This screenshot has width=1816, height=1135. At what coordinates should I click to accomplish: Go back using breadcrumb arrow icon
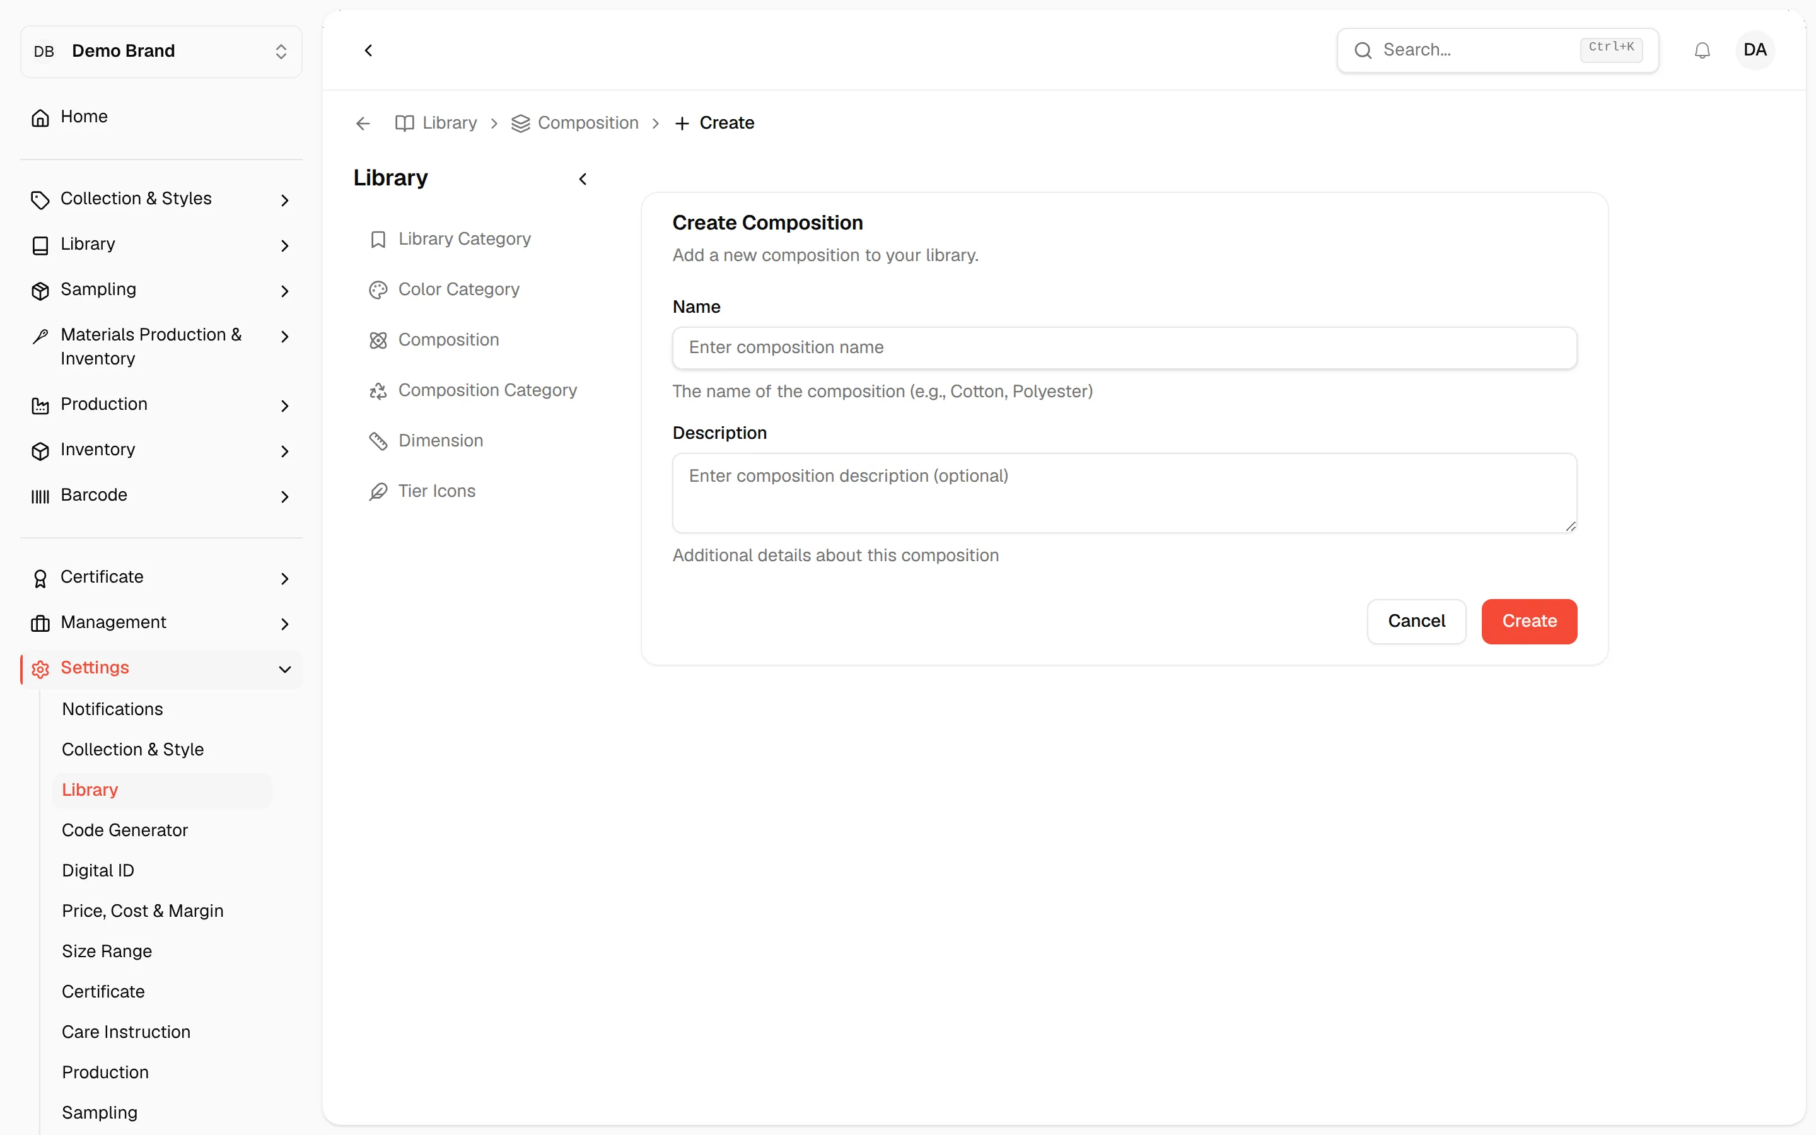[x=363, y=123]
